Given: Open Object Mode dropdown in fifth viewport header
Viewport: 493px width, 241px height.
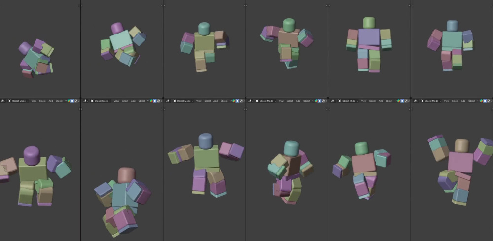Looking at the screenshot, I should pos(349,101).
